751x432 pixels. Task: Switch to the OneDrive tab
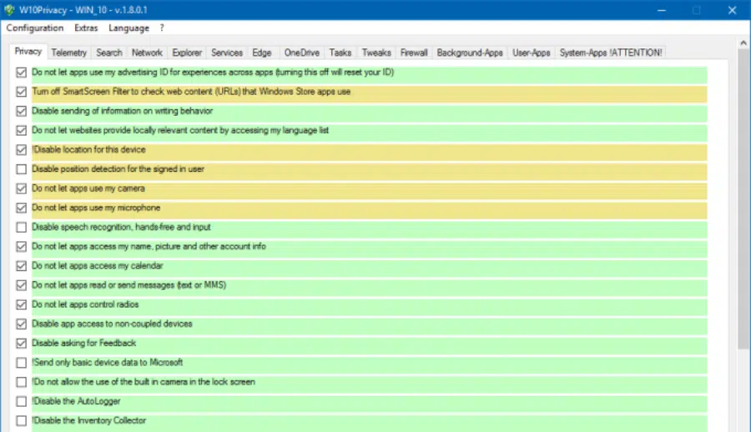coord(302,53)
